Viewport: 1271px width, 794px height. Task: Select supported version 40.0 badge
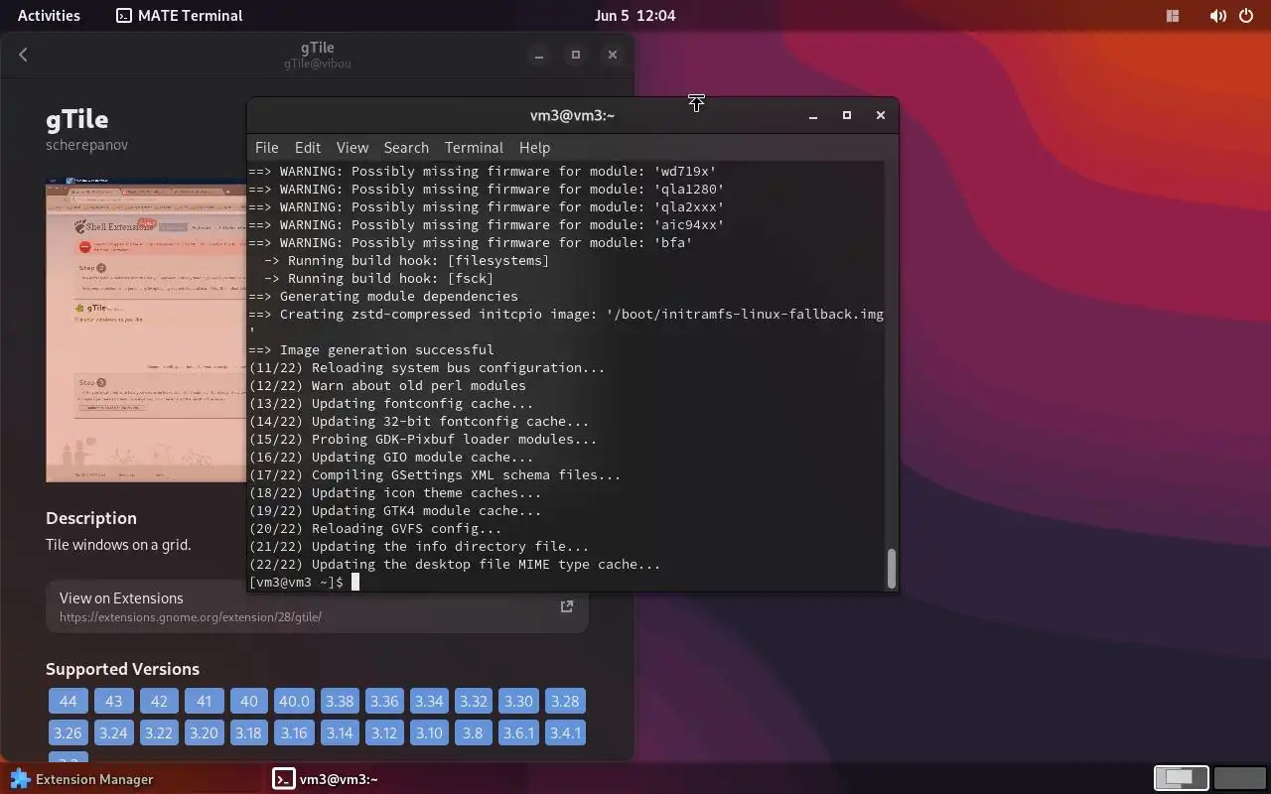(x=294, y=701)
